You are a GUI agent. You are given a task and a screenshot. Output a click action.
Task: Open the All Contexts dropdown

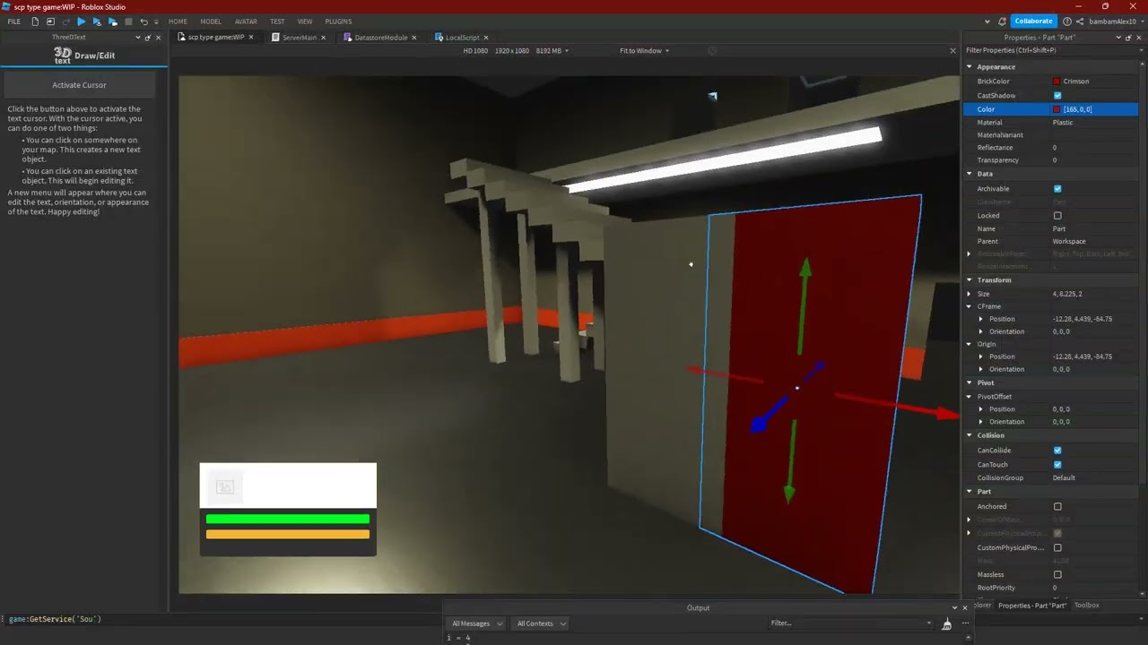[540, 623]
